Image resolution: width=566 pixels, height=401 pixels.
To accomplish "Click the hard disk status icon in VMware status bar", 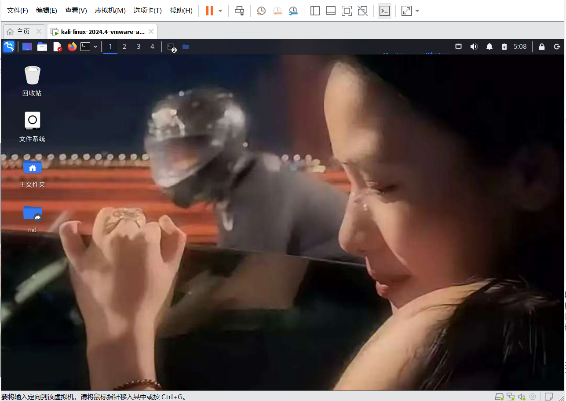I will [x=499, y=397].
